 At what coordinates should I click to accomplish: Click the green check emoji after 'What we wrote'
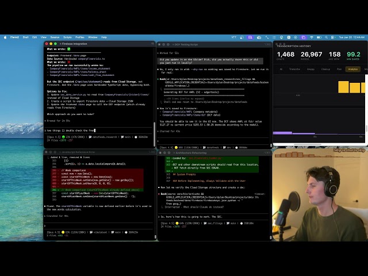tap(69, 49)
